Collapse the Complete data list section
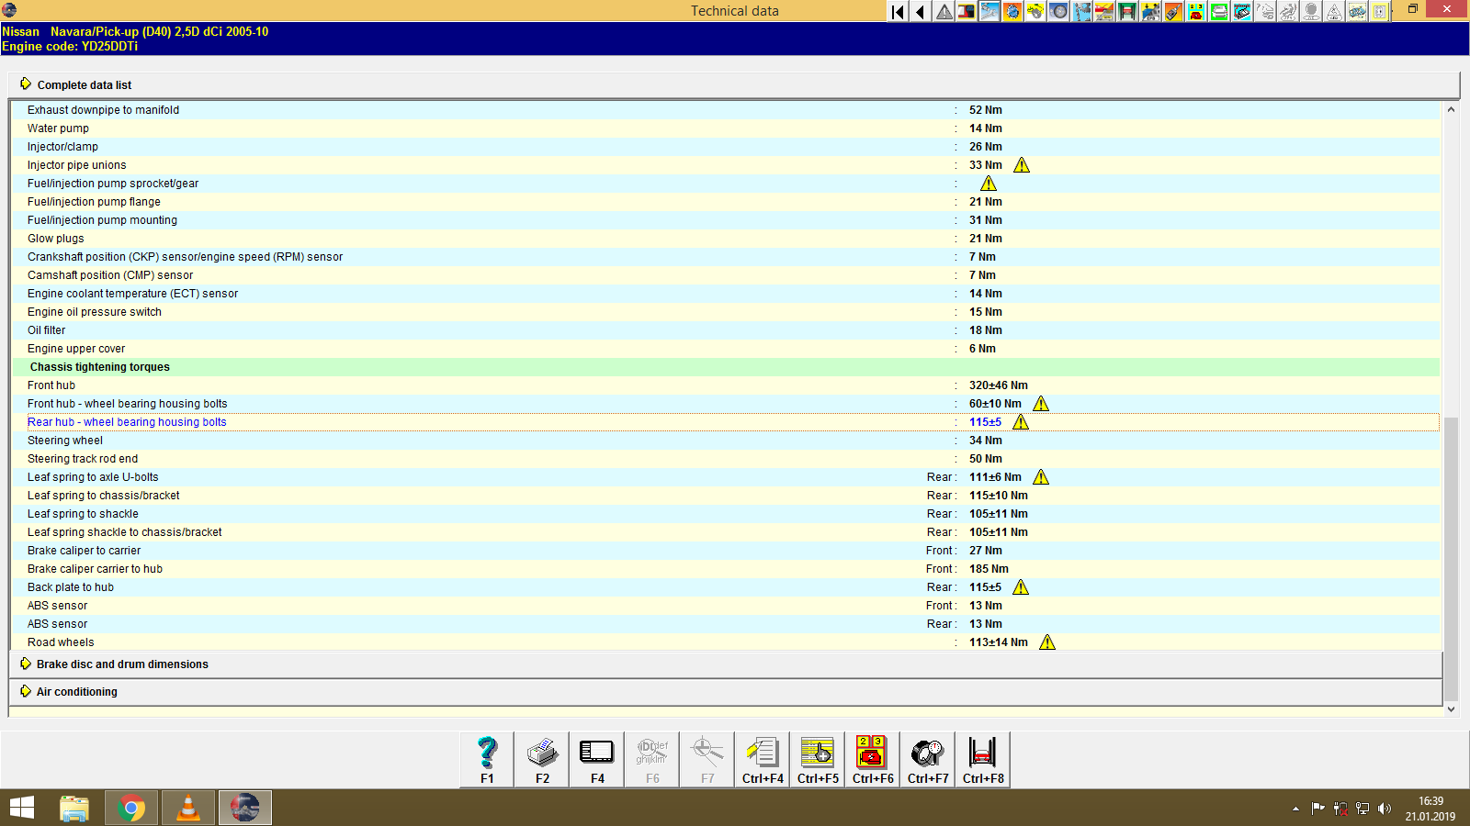Viewport: 1470px width, 826px height. (84, 84)
